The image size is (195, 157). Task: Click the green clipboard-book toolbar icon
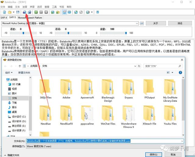tap(53, 12)
